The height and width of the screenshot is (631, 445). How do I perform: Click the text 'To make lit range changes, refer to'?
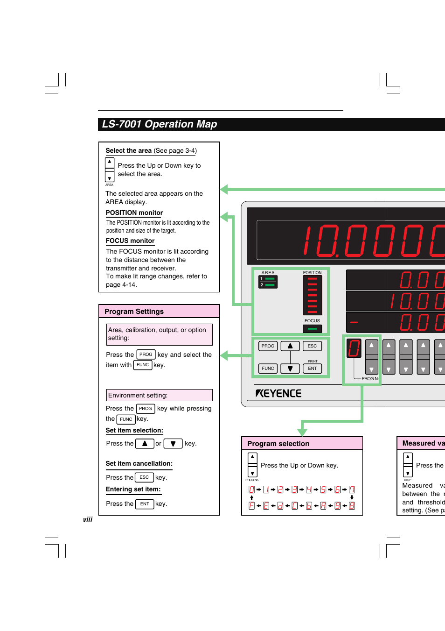click(x=156, y=277)
